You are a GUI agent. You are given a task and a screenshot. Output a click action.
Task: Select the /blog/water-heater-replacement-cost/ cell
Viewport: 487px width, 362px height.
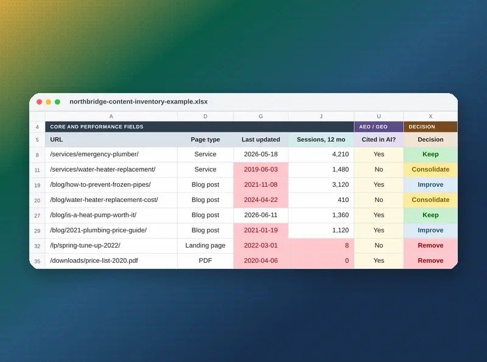pos(111,200)
